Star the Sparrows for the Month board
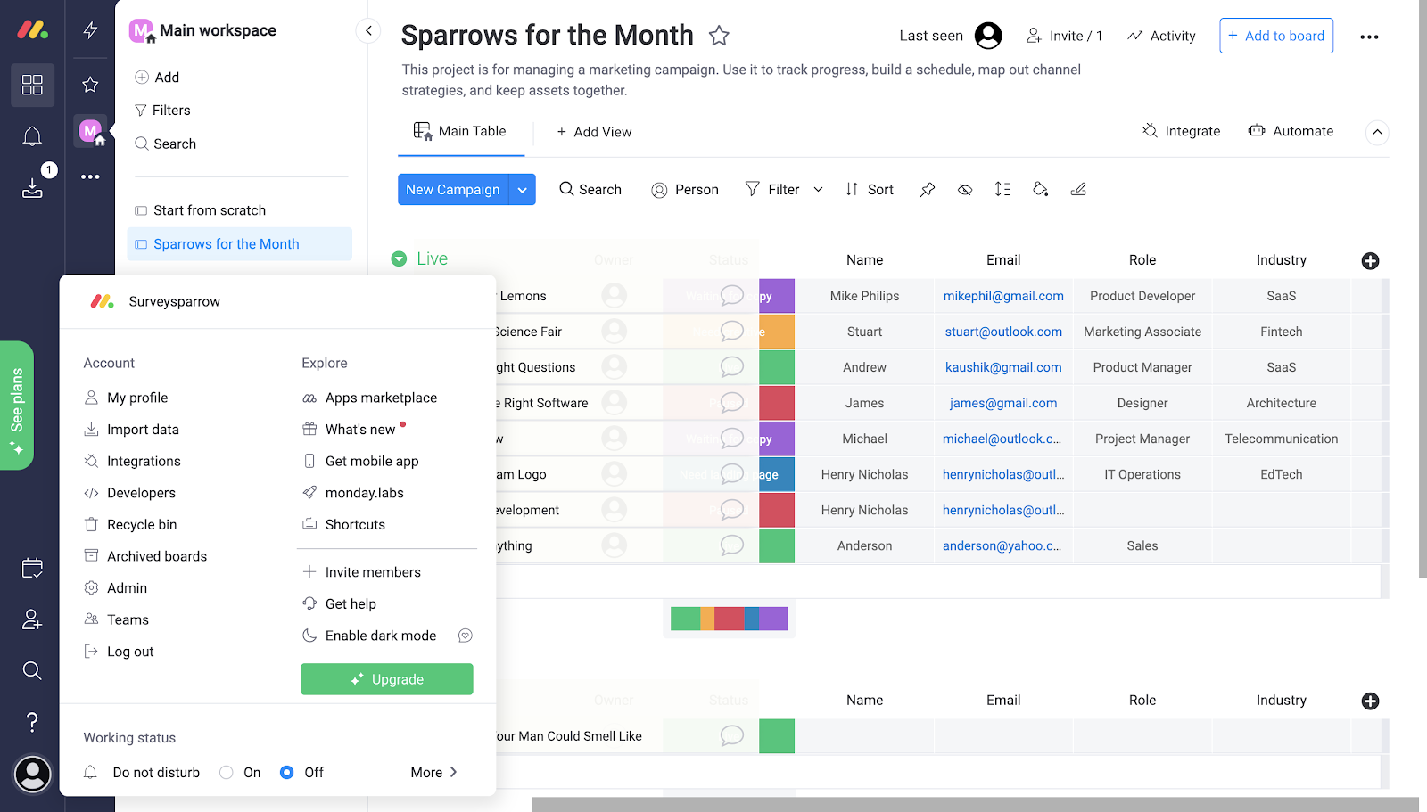 (719, 36)
